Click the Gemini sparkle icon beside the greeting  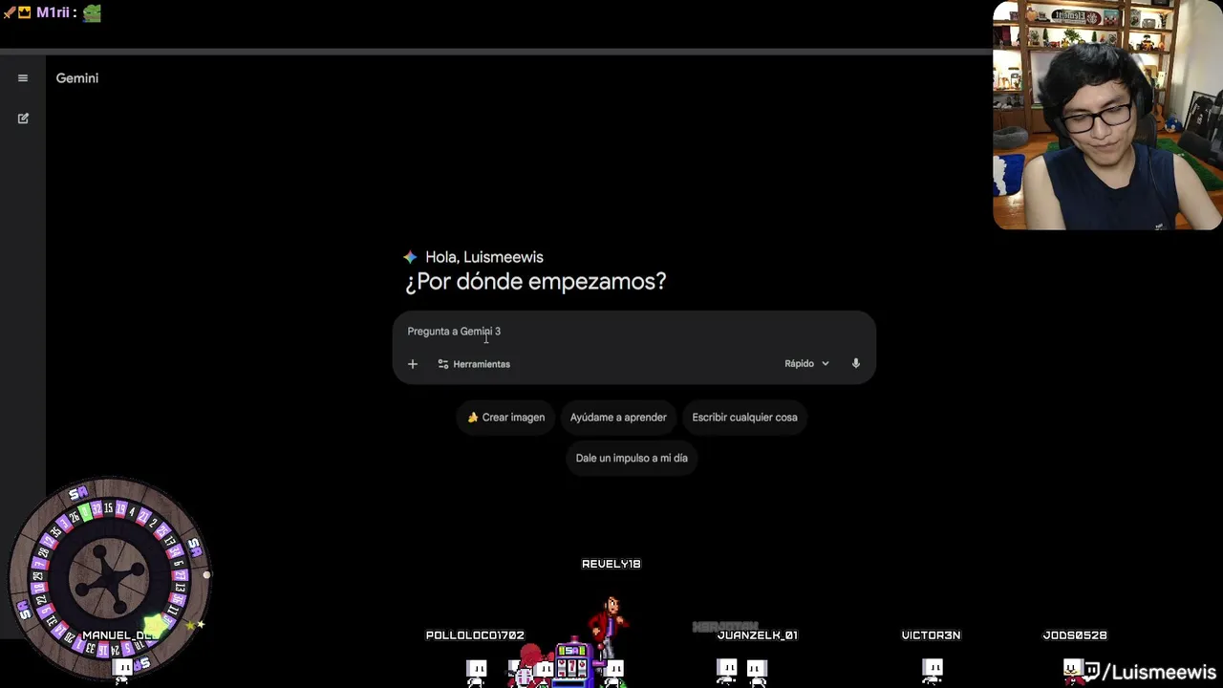(x=410, y=257)
